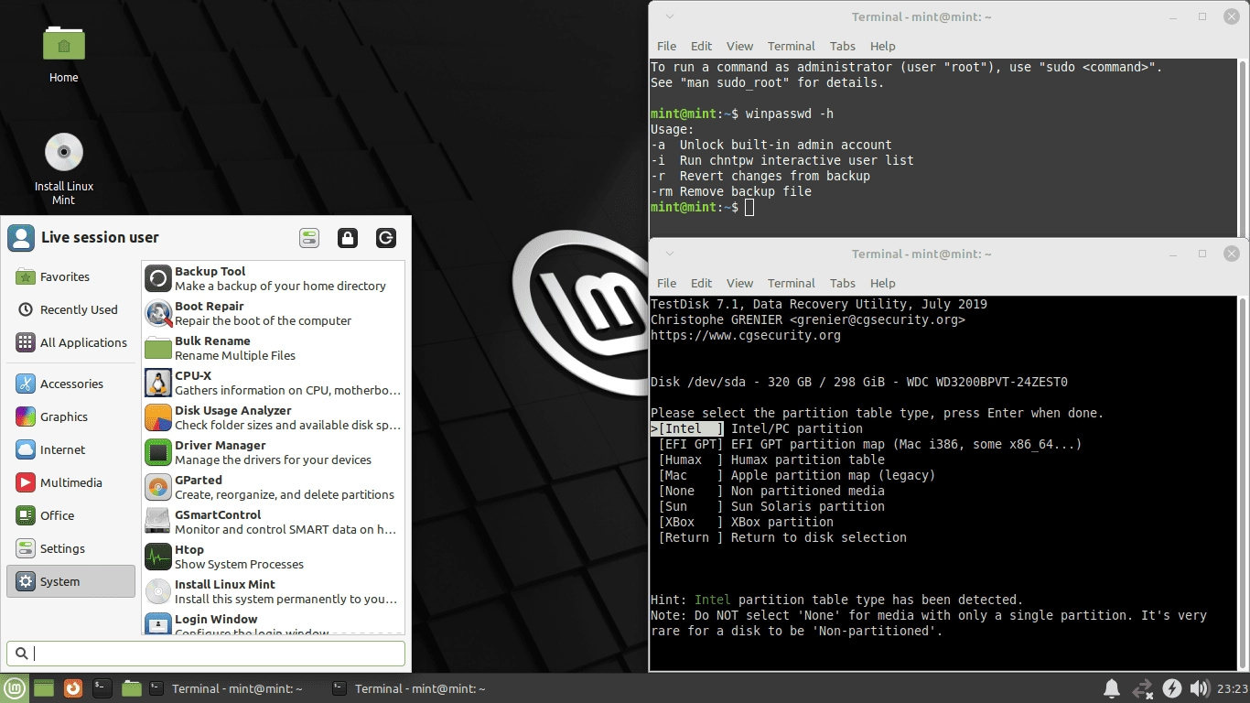Open terminal launcher in the panel
This screenshot has height=703, width=1250.
[x=102, y=688]
